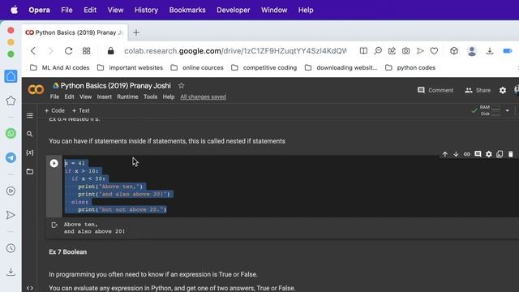Reload the page
Image resolution: width=519 pixels, height=292 pixels.
click(x=68, y=51)
